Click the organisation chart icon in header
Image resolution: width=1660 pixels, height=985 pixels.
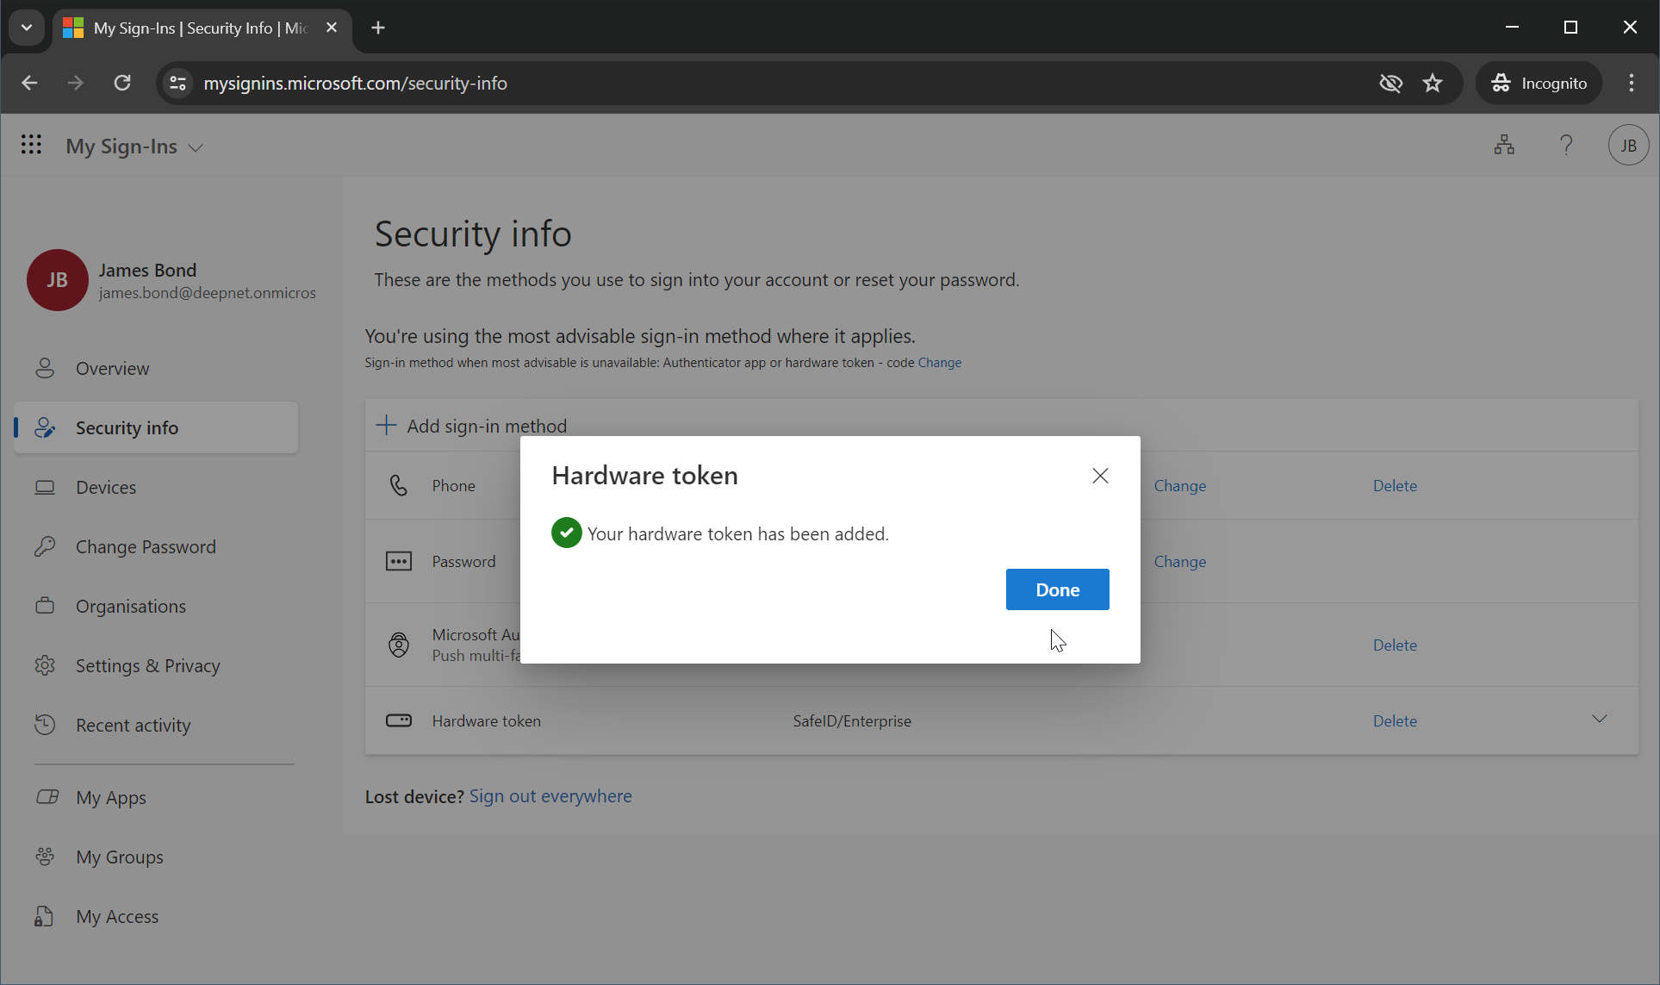tap(1504, 145)
